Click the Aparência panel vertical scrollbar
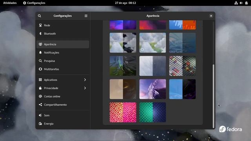Screen dimensions: 251x141 (213, 96)
